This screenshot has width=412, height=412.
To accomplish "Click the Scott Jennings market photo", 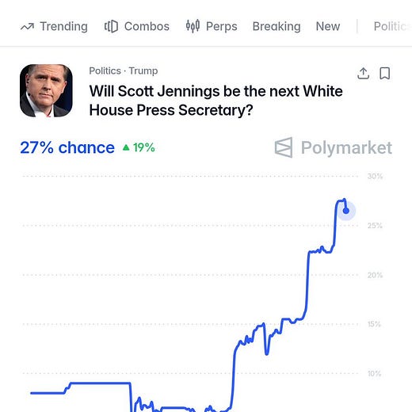I will click(x=46, y=90).
